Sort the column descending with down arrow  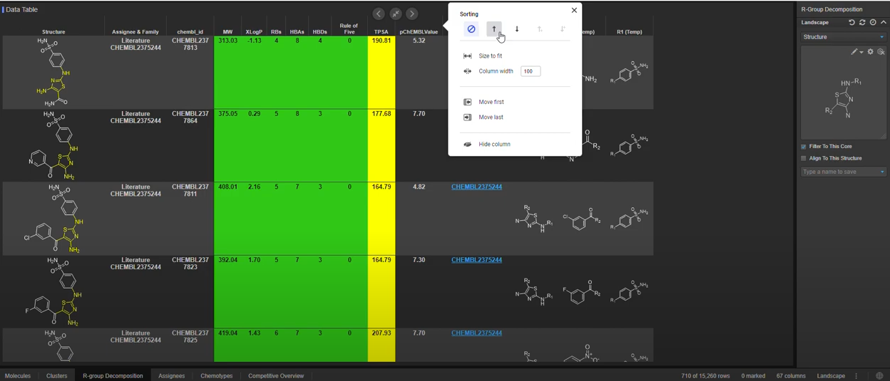pos(517,29)
